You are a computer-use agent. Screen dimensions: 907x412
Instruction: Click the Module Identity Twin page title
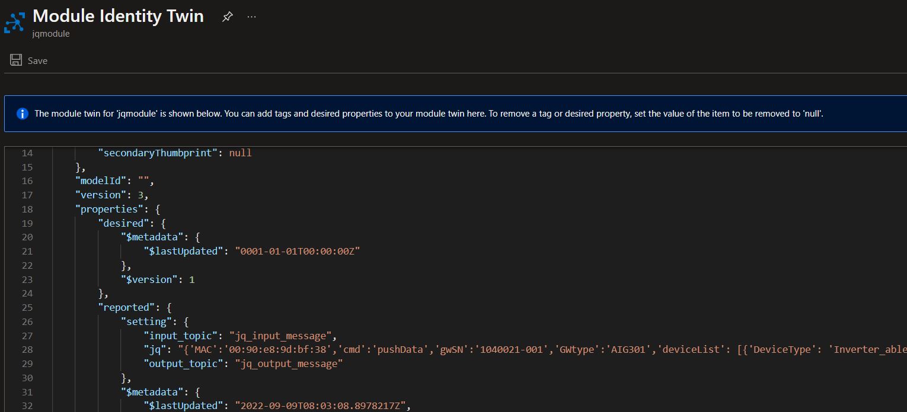pos(117,16)
